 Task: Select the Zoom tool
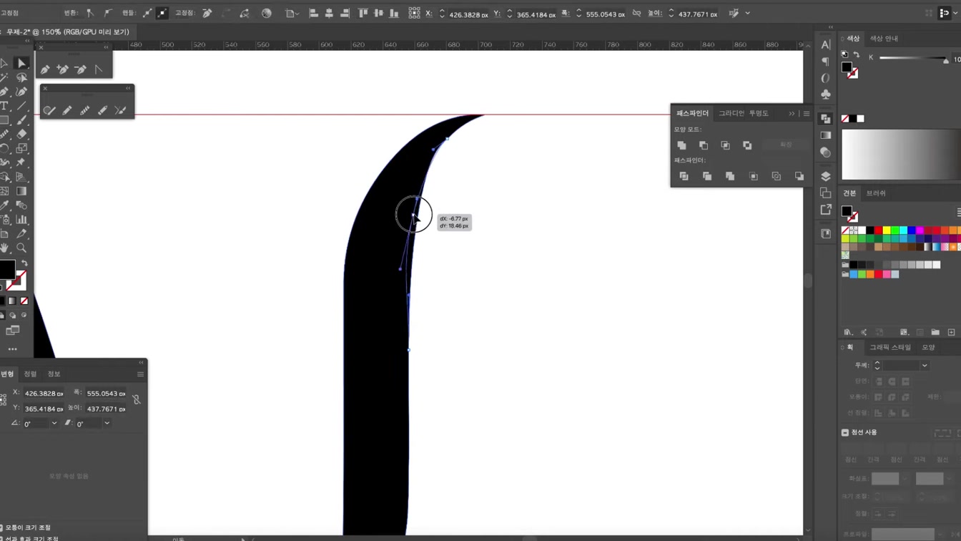(x=21, y=248)
